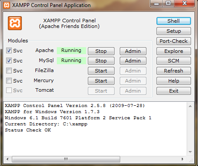Screen dimensions: 198x166
Task: Click the large orange XAMPP logo
Action: pos(15,23)
